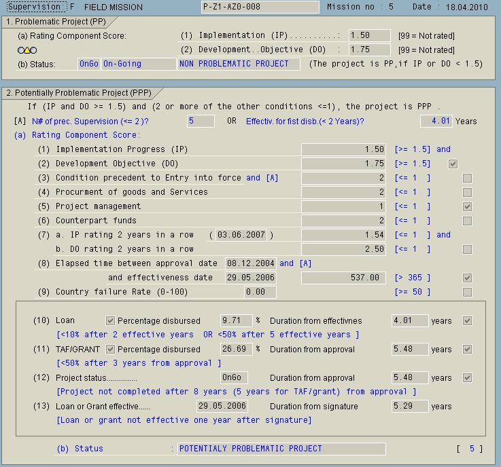Viewport: 501px width, 467px height.
Task: Toggle the Loan checkbox beside Percentage disbursed
Action: click(111, 320)
